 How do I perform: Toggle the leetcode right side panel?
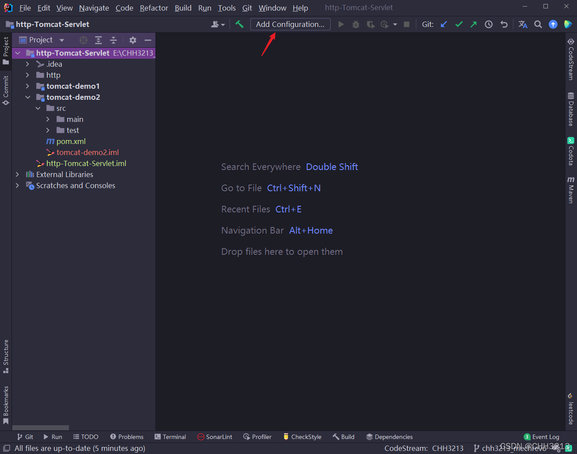click(x=571, y=409)
